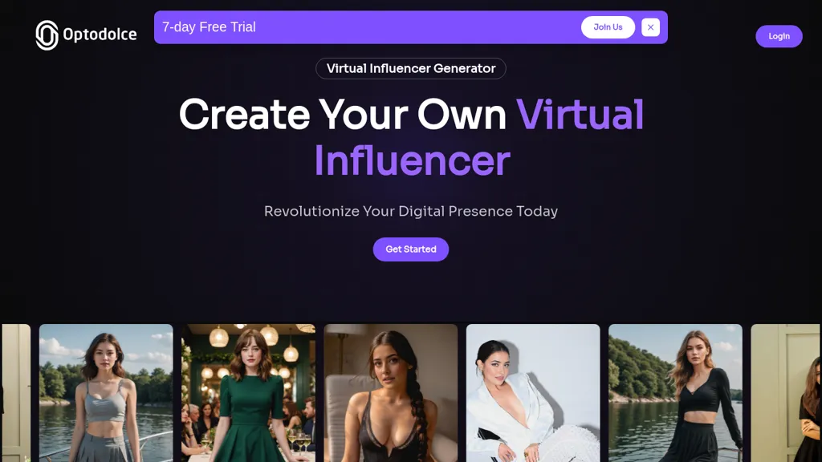Click the Optodolce spiral logo icon

click(47, 35)
